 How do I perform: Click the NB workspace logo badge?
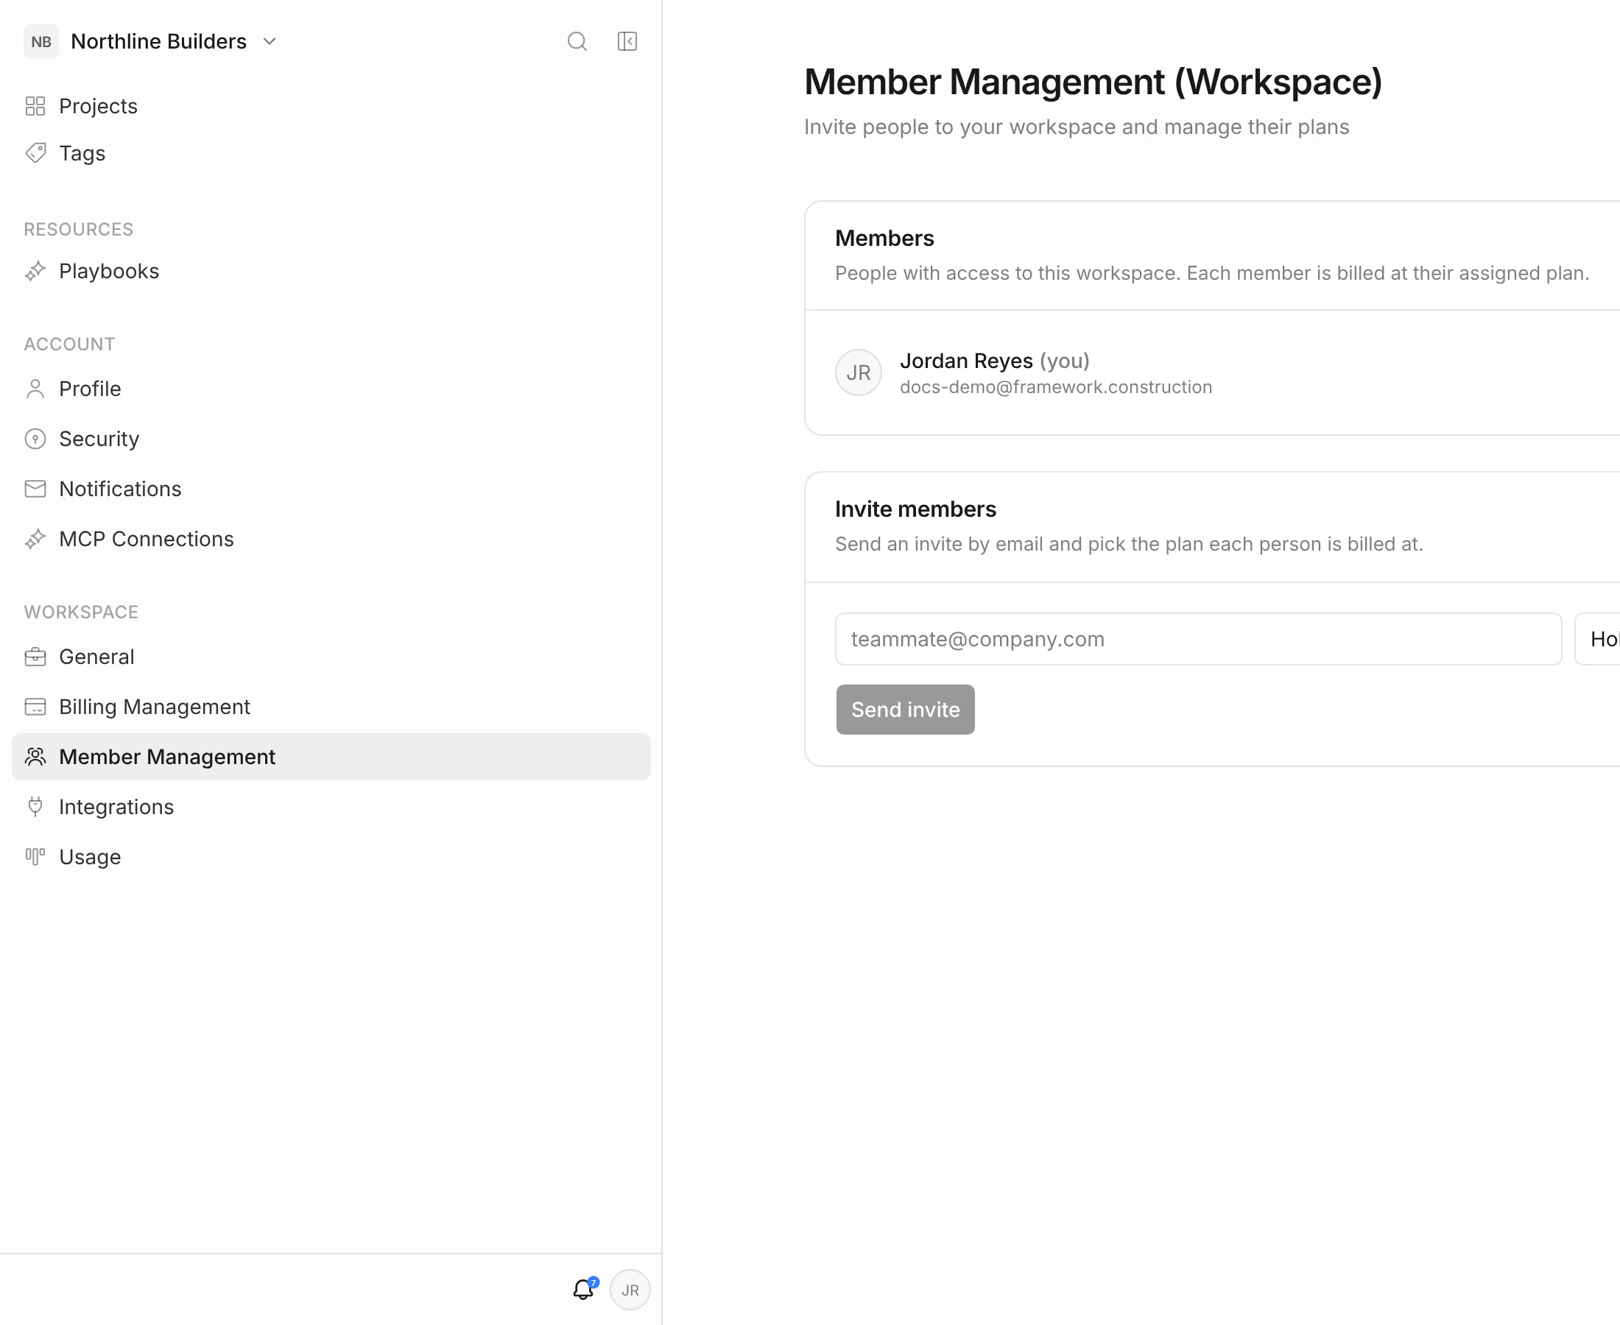(x=41, y=41)
